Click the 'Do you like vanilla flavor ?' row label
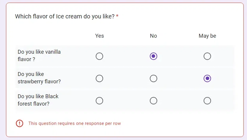Viewport: 247px width, 140px height. coord(39,55)
